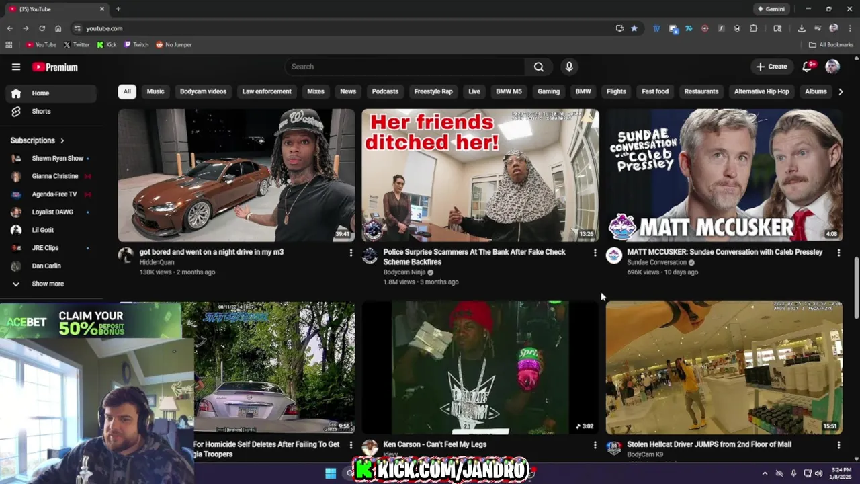The width and height of the screenshot is (860, 484).
Task: Open Shawn Ryan Show subscription
Action: [x=51, y=159]
